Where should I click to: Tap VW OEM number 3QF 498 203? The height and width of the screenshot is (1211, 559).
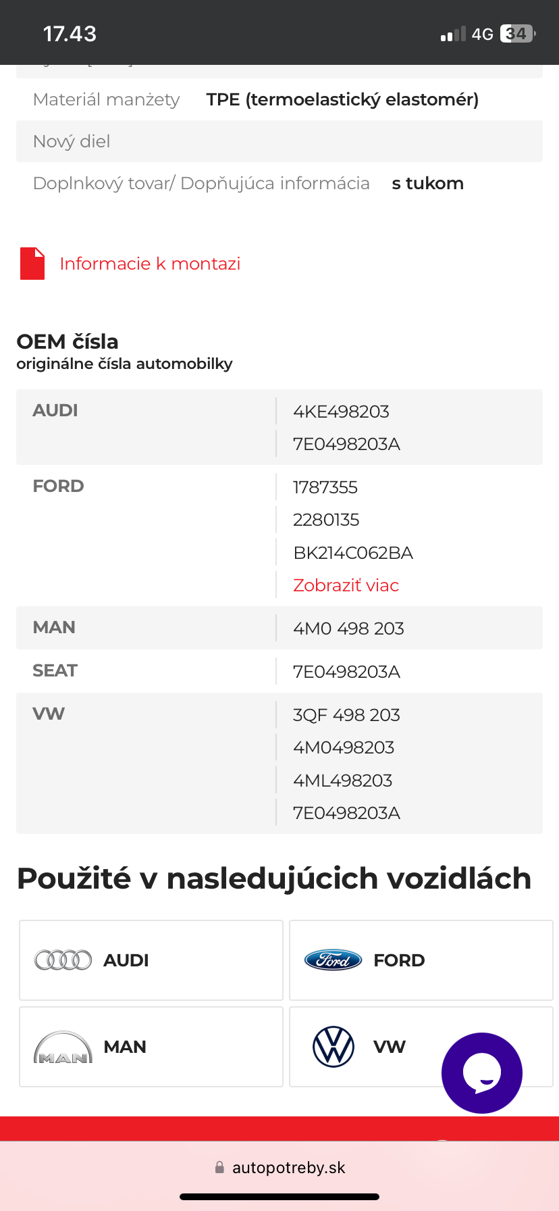346,715
